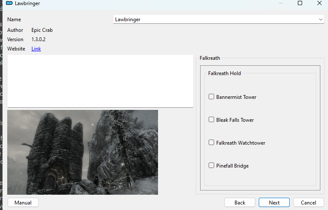The image size is (328, 210).
Task: Click the empty white description box
Action: pyautogui.click(x=100, y=81)
